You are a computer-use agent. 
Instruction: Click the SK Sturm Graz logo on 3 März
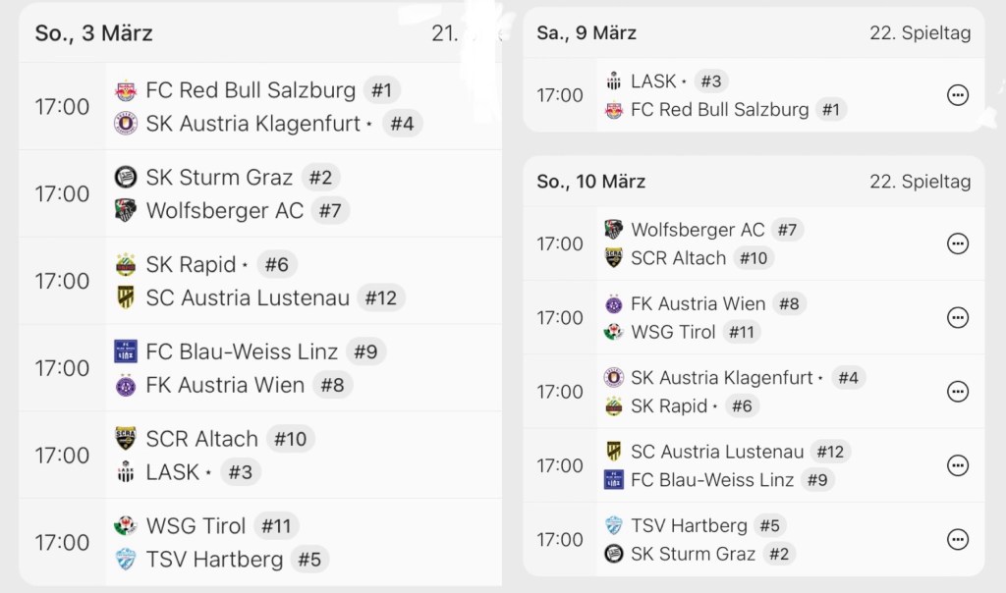pyautogui.click(x=126, y=178)
